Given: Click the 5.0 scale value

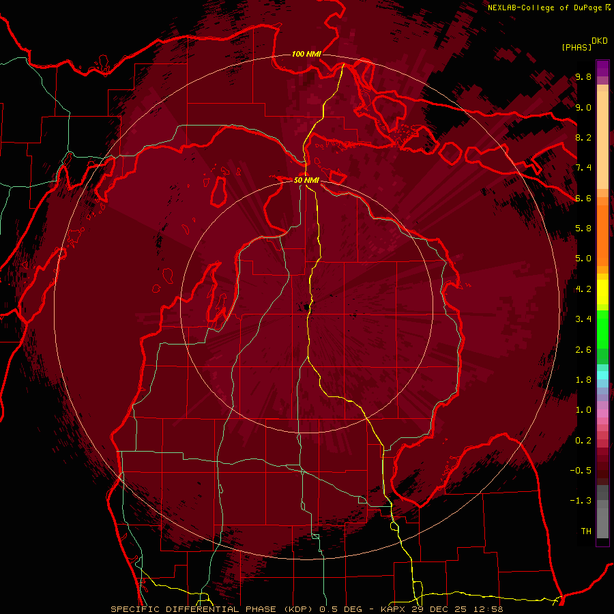Looking at the screenshot, I should (583, 259).
